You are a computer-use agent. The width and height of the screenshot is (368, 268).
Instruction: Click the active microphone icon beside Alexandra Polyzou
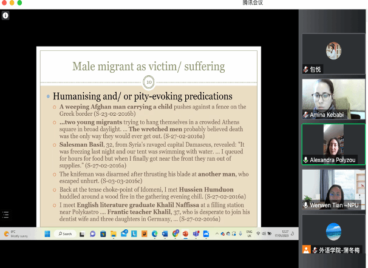click(306, 160)
